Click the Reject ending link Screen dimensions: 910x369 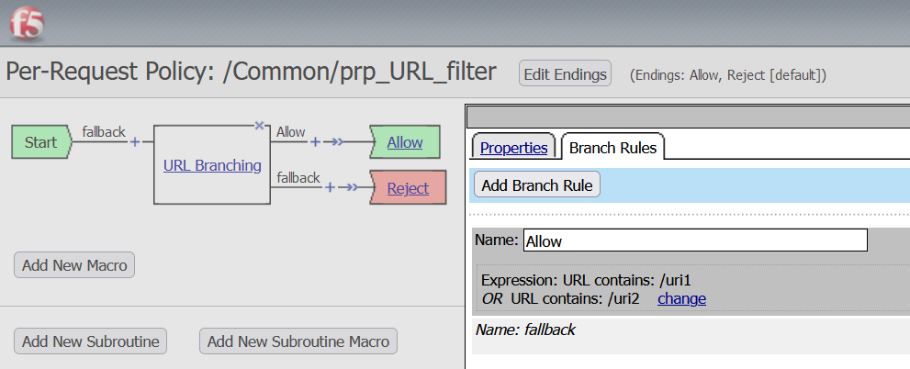(408, 187)
